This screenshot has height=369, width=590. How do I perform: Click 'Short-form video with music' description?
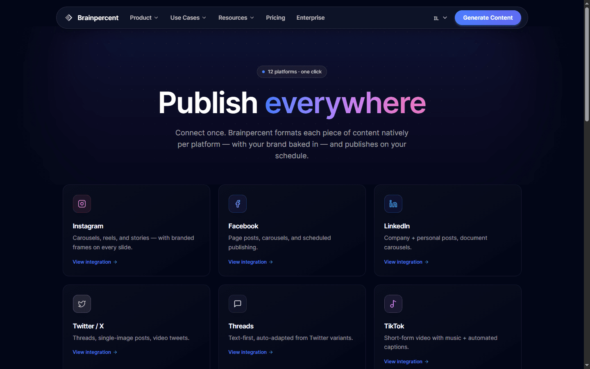pos(441,342)
